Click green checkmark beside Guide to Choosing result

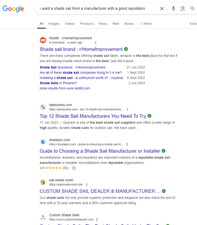(164, 151)
